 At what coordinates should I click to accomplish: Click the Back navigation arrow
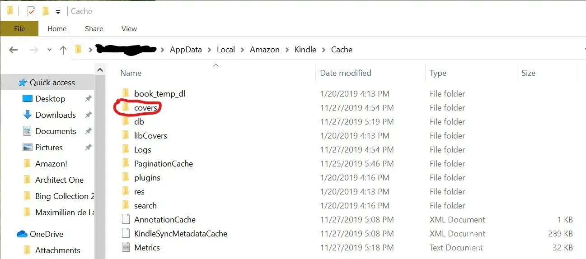13,50
